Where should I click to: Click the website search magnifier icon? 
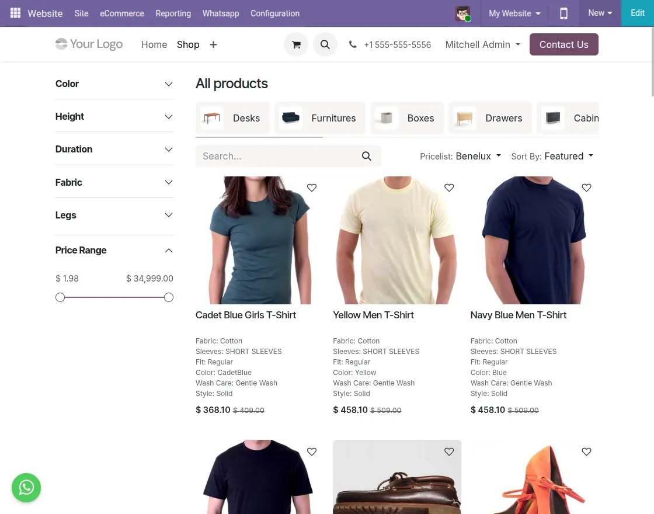(x=325, y=44)
